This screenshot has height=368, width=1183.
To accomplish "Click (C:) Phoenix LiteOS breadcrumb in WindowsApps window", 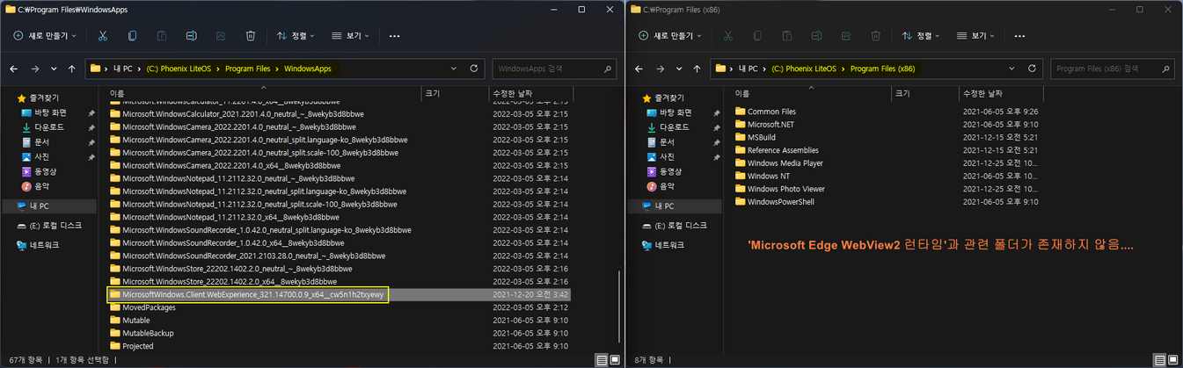I will 179,69.
